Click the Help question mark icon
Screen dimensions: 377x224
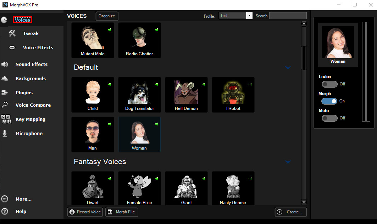[5, 211]
